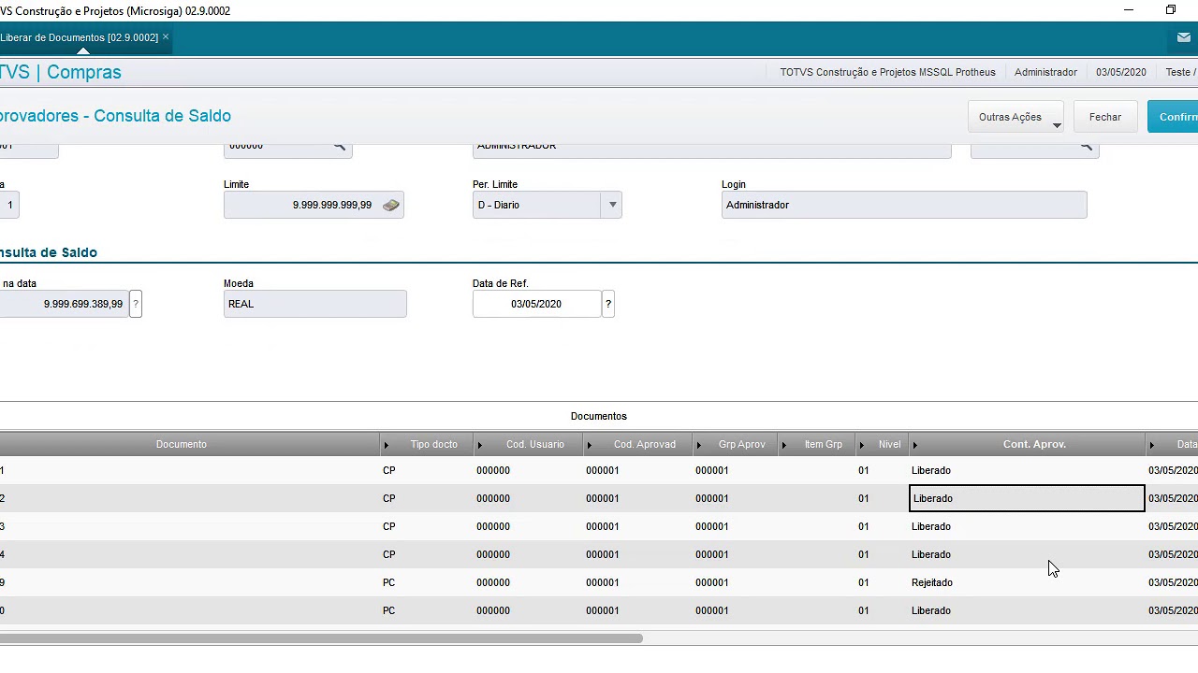
Task: Click the Fechar button
Action: (1105, 117)
